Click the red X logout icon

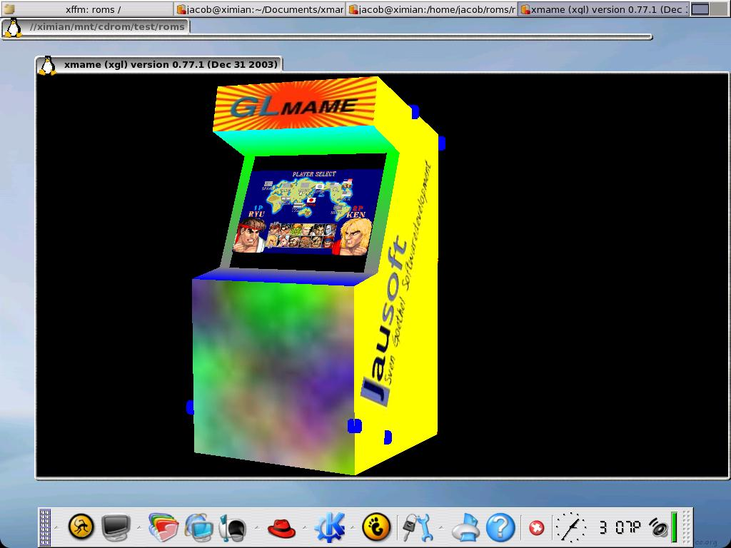tap(536, 528)
